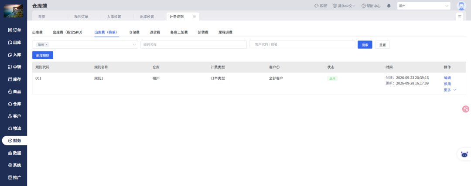Open the user avatar menu

461,6
